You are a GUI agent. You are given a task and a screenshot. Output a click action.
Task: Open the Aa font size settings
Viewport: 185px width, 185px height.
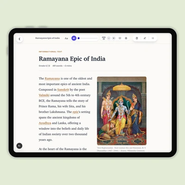click(66, 38)
